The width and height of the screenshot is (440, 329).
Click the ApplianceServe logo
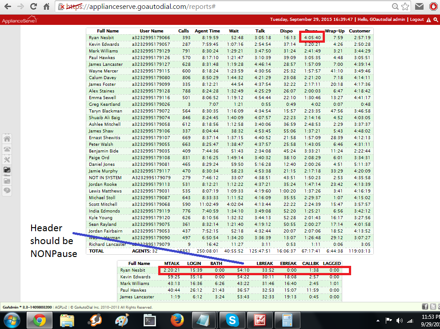click(19, 20)
